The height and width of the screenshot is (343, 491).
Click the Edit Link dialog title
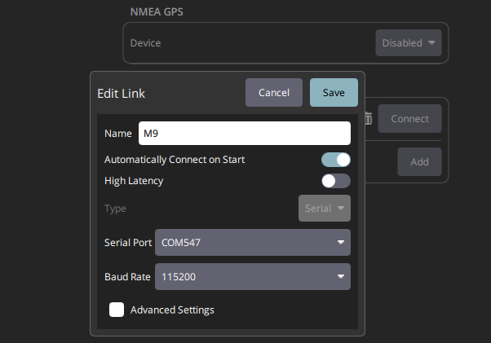click(x=122, y=93)
